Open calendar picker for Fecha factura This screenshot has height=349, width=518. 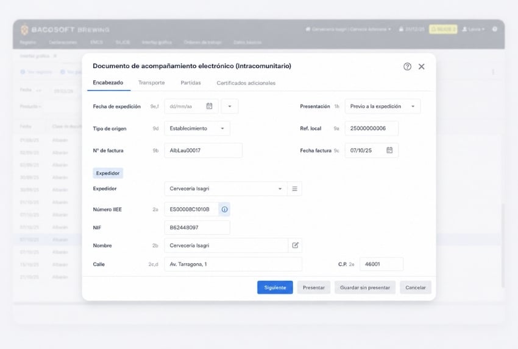point(389,150)
